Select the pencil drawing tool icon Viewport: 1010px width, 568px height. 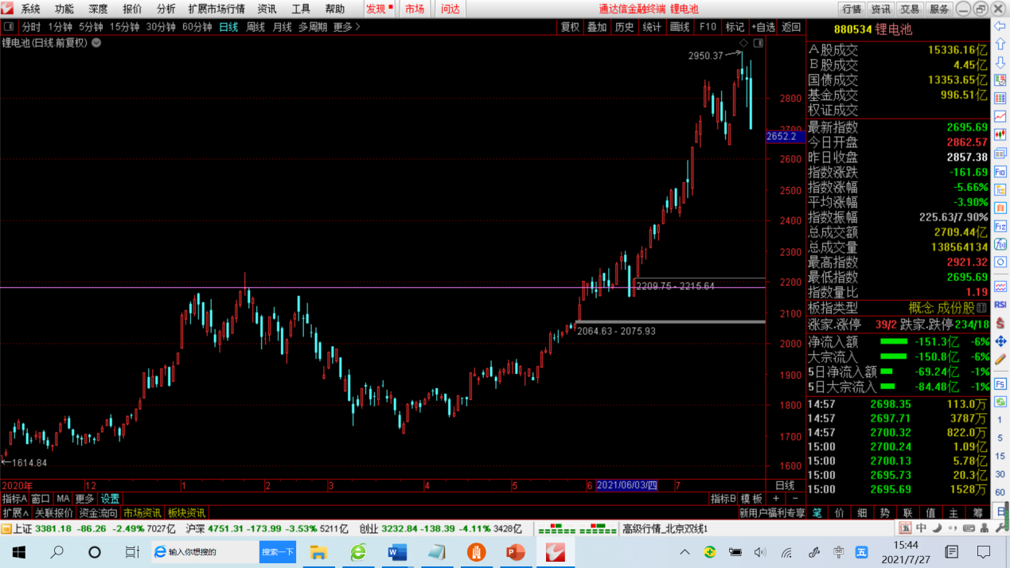[1000, 360]
